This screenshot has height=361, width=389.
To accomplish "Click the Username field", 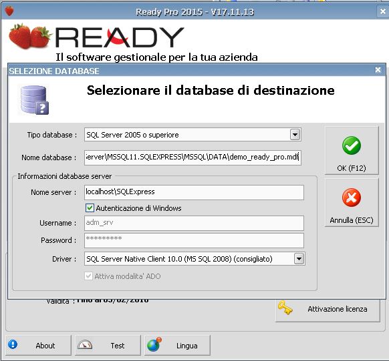I will point(194,223).
